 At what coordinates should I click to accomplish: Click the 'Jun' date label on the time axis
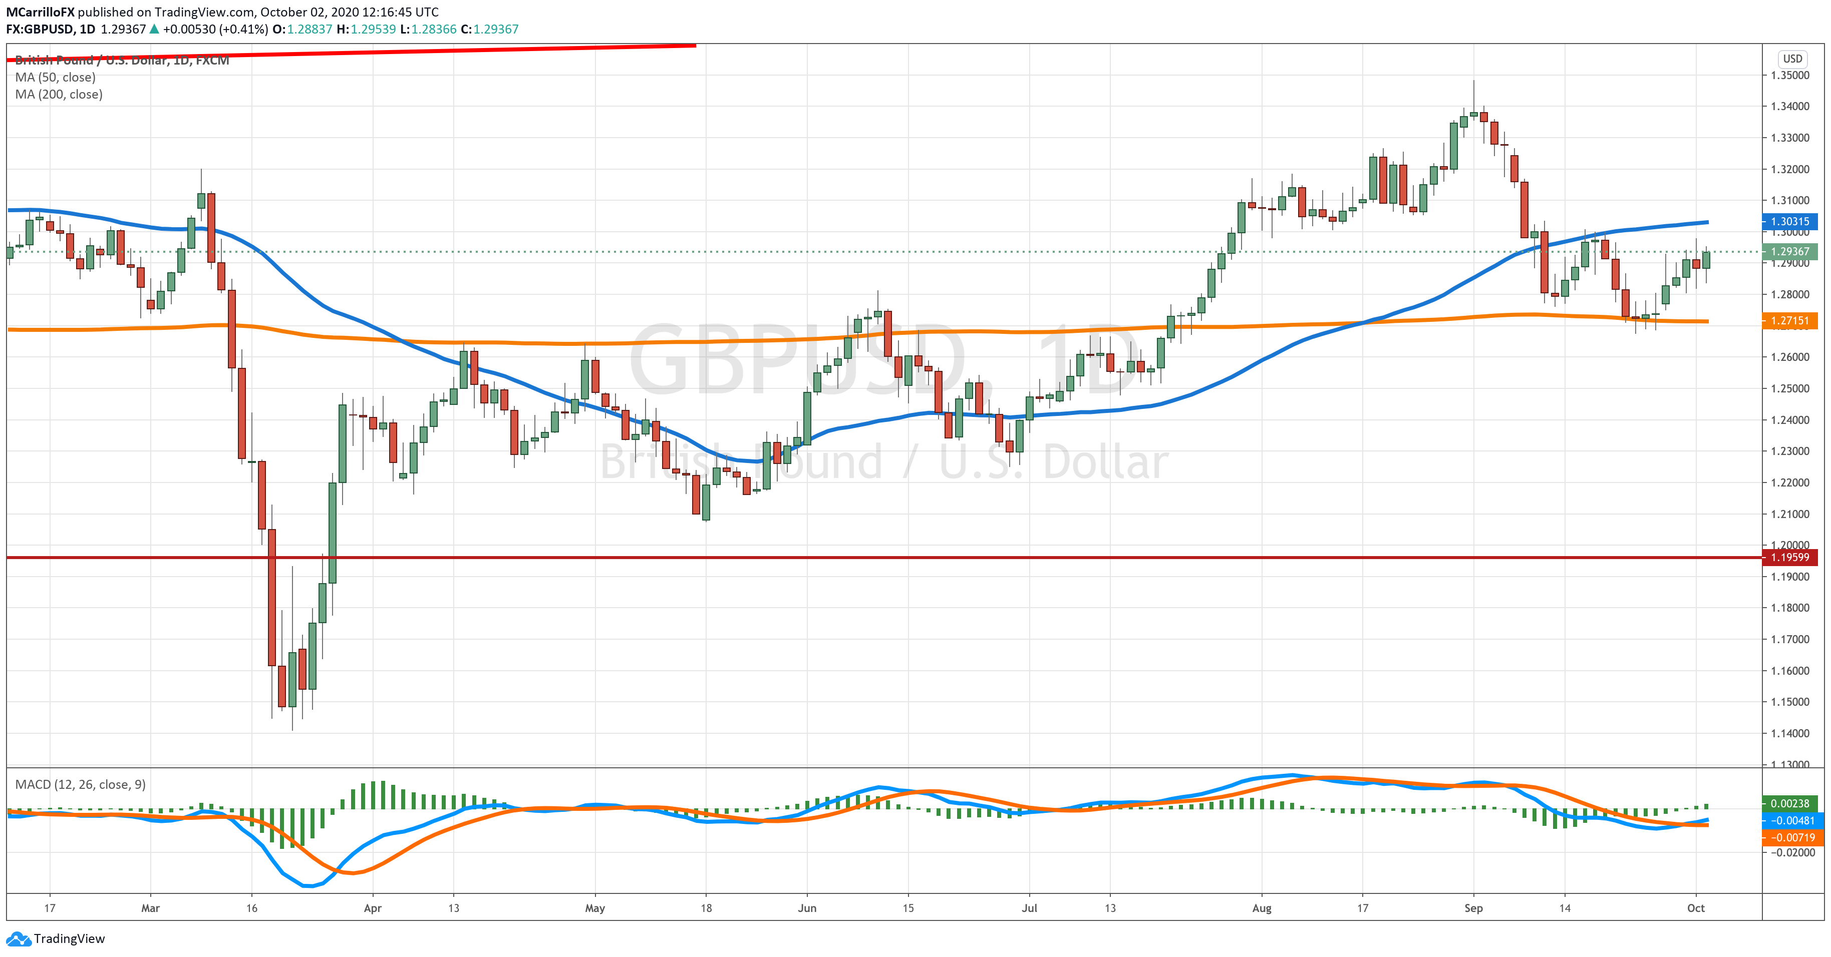tap(807, 908)
